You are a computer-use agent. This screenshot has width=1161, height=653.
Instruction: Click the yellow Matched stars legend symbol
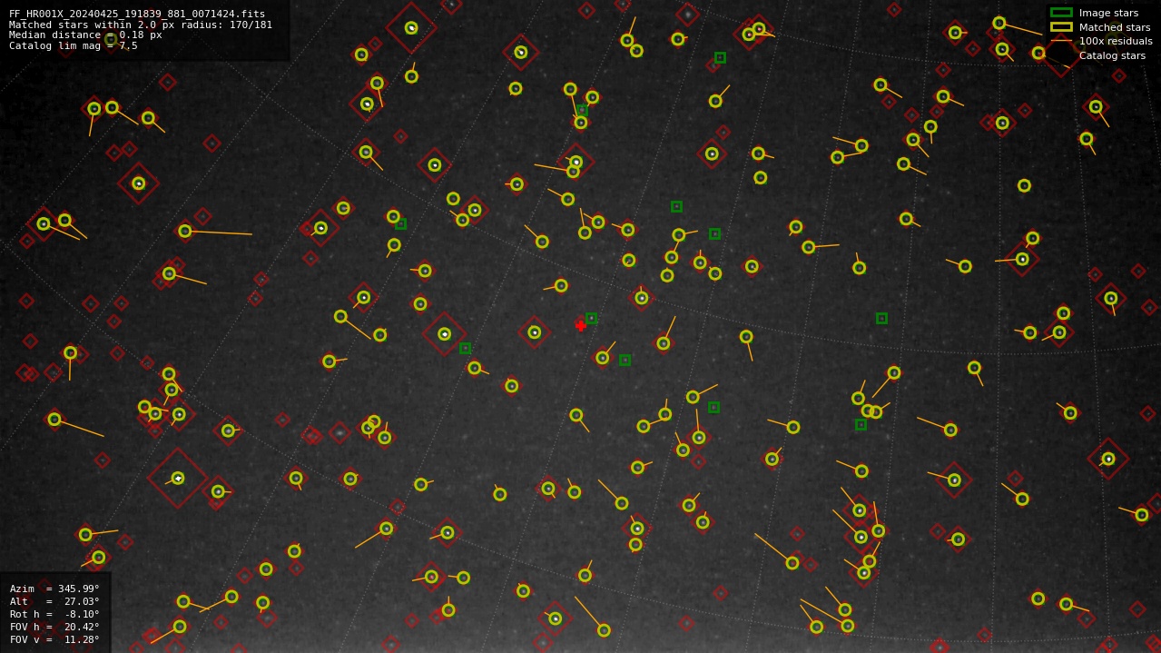tap(1061, 27)
